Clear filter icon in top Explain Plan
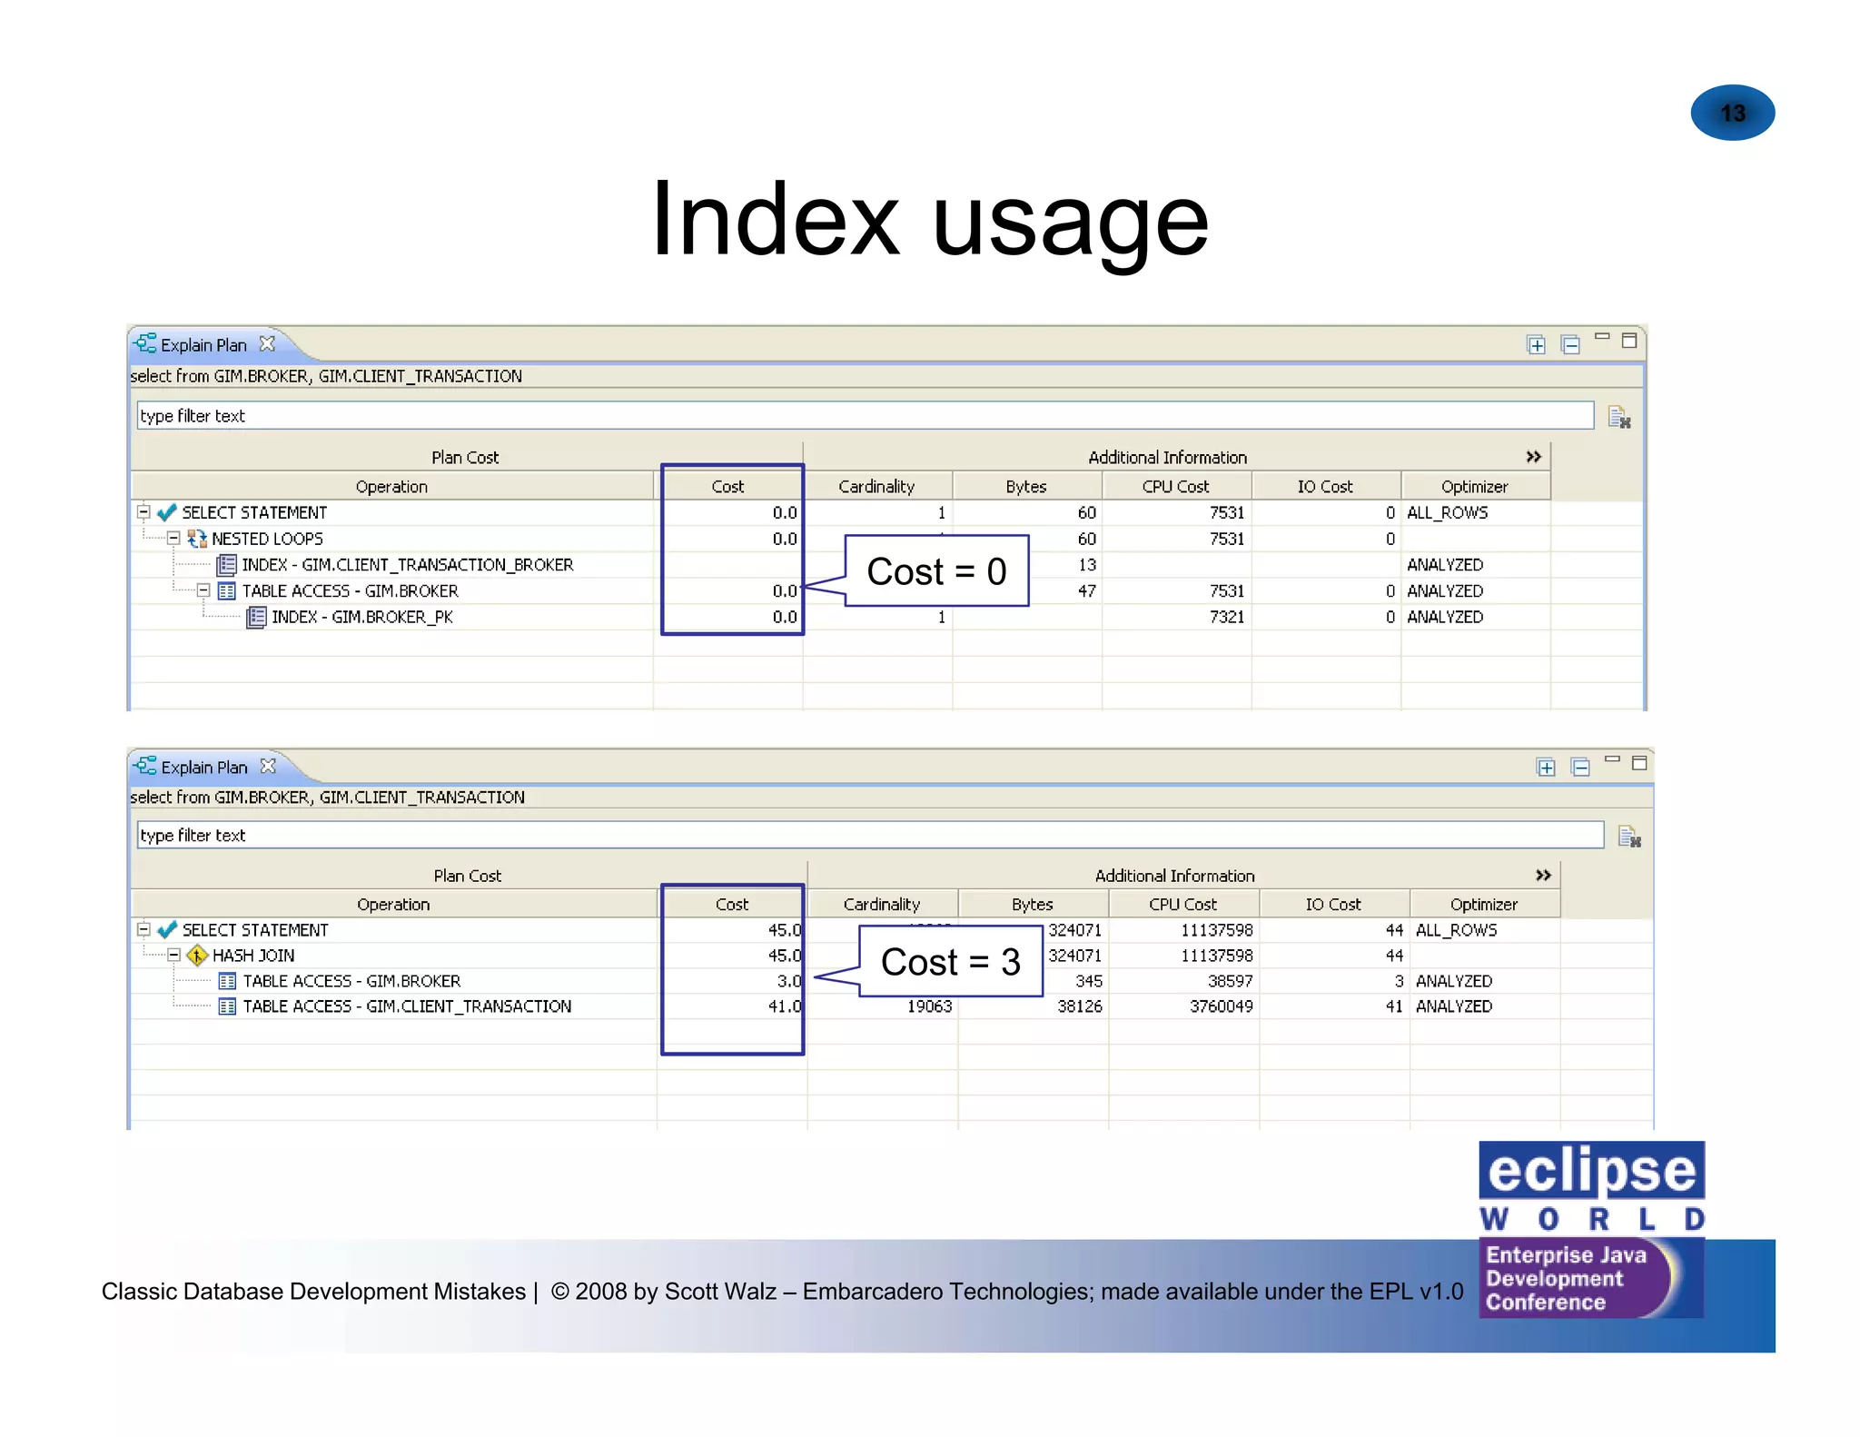 (x=1619, y=417)
